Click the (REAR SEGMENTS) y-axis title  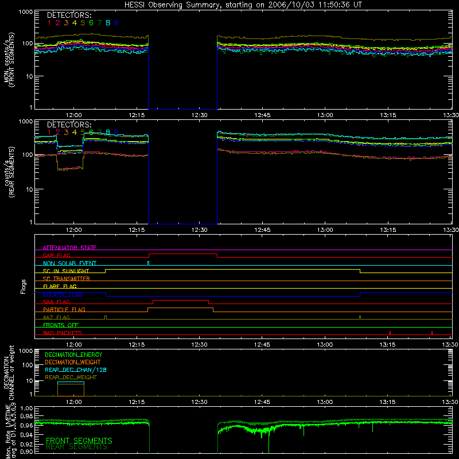coord(11,172)
